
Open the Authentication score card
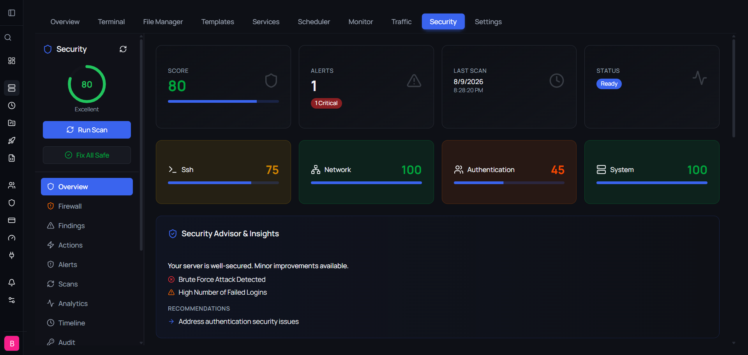coord(509,172)
